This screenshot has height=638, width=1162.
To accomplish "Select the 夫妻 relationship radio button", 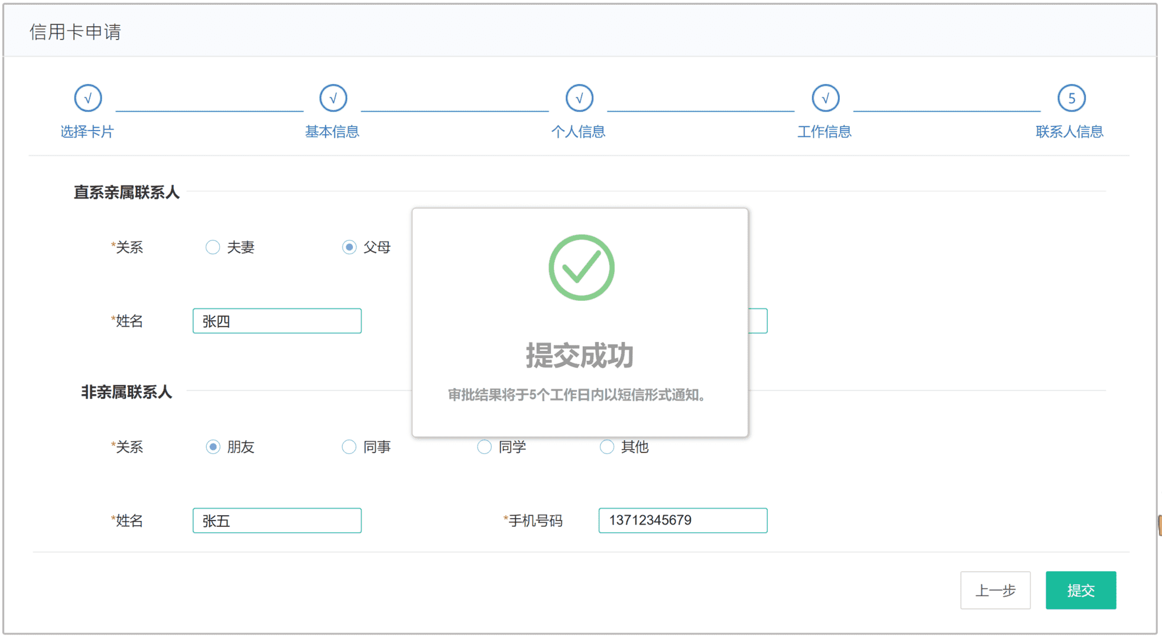I will 213,247.
